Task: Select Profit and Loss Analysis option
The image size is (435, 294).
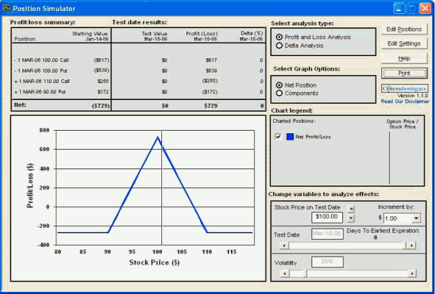Action: [280, 37]
